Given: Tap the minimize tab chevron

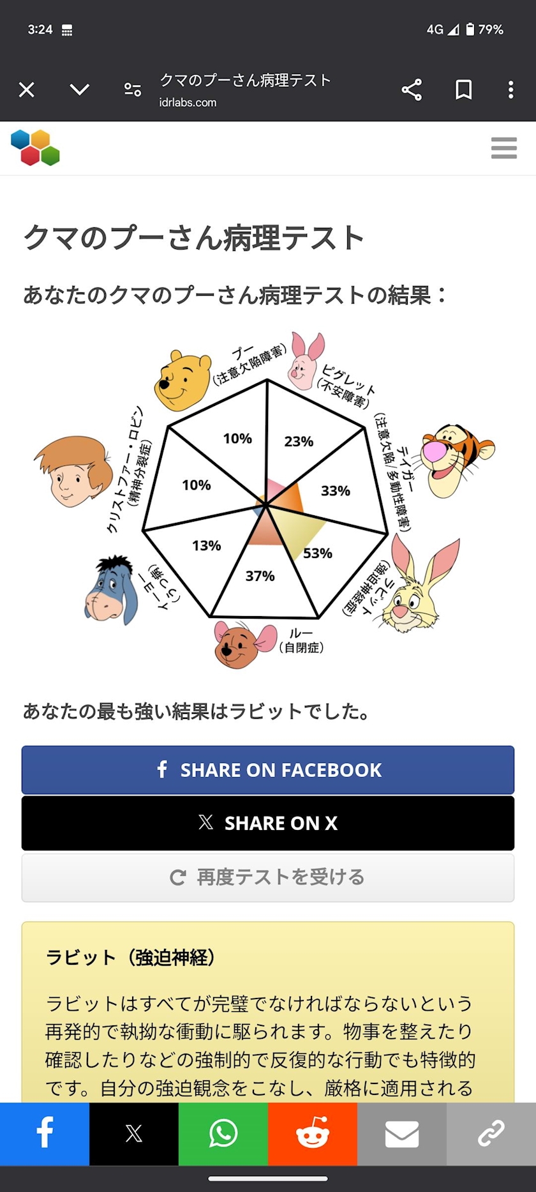Looking at the screenshot, I should pos(80,90).
